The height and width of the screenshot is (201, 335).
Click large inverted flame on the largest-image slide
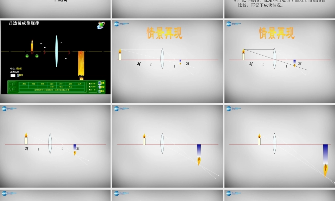(325, 170)
